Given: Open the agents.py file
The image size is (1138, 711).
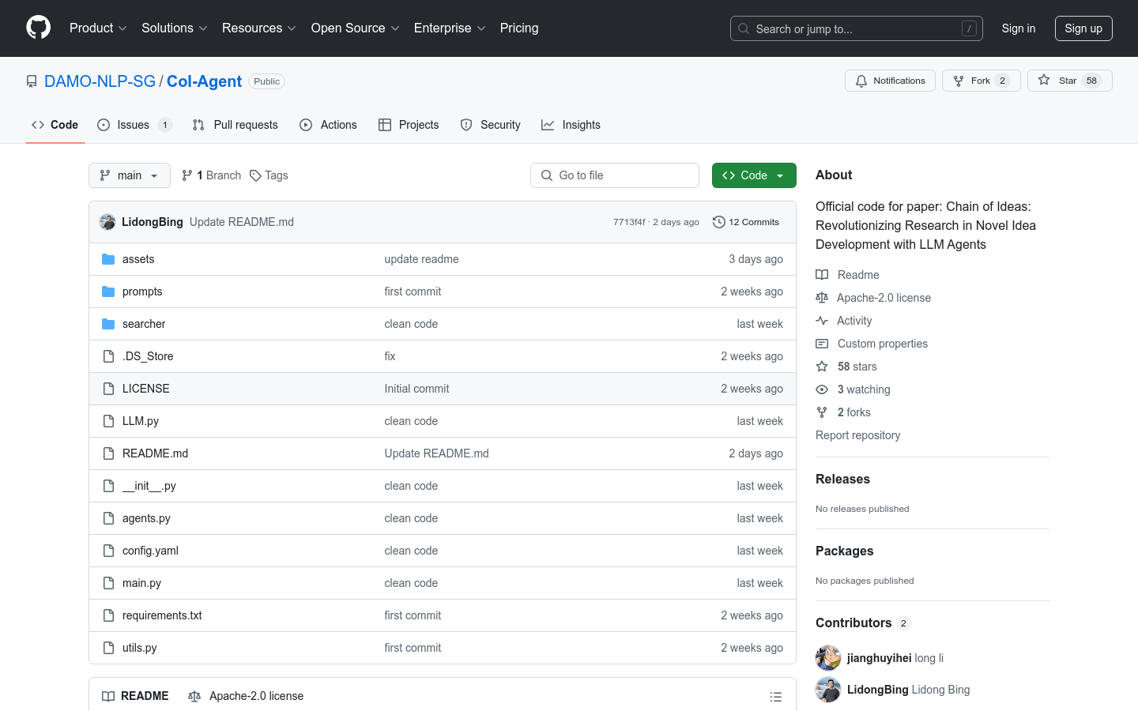Looking at the screenshot, I should pos(146,518).
